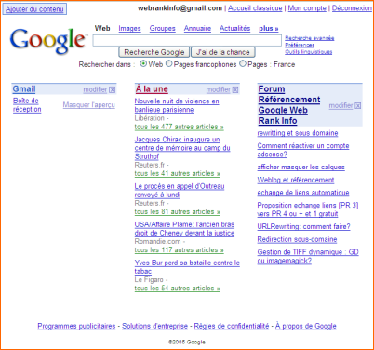
Task: Click the Recherche Google button
Action: pyautogui.click(x=154, y=52)
